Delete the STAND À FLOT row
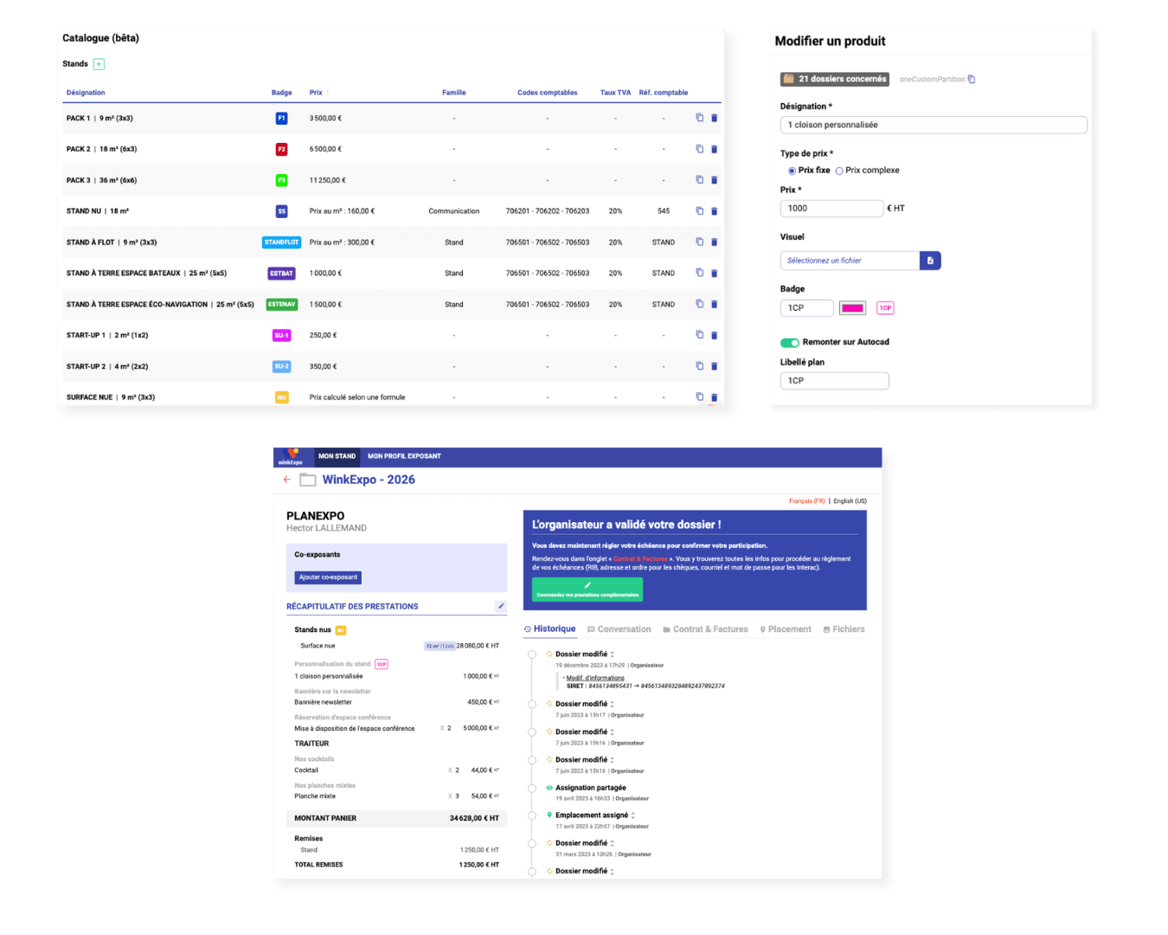Screen dimensions: 1168x935 point(714,242)
